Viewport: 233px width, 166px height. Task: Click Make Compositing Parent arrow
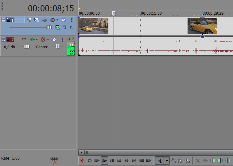(71, 28)
